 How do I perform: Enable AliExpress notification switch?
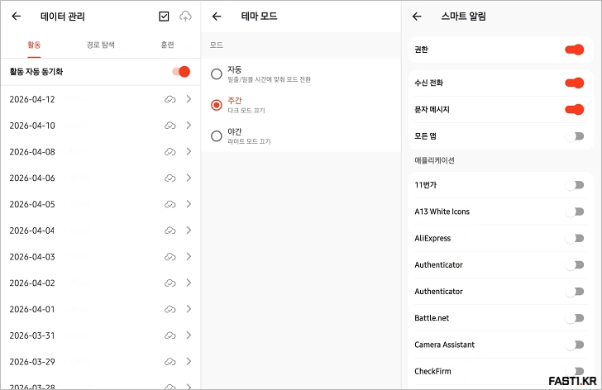pyautogui.click(x=574, y=238)
